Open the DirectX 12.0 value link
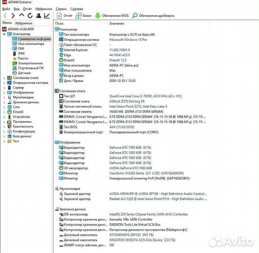The width and height of the screenshot is (259, 253). click(x=118, y=60)
